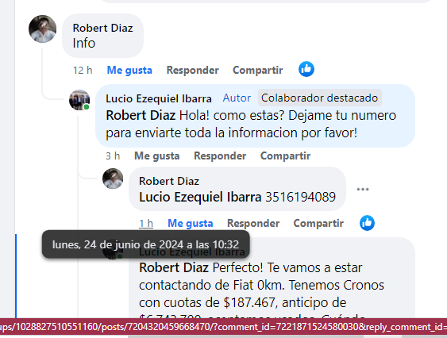Open Lucio Ezequiel Ibarra name link in Autor reply
The image size is (447, 338).
(159, 98)
